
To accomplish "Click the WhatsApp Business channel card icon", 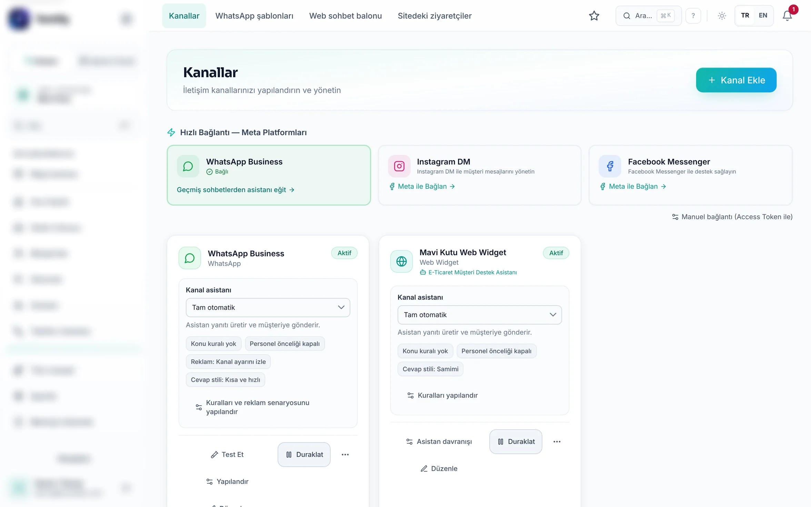I will (190, 258).
